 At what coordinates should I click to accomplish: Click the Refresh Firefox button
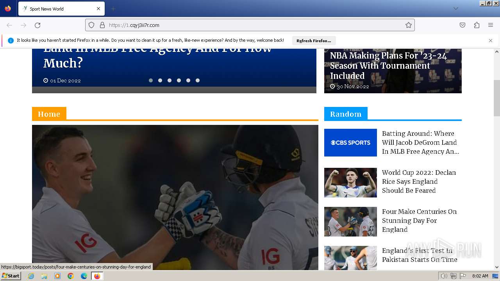[314, 41]
